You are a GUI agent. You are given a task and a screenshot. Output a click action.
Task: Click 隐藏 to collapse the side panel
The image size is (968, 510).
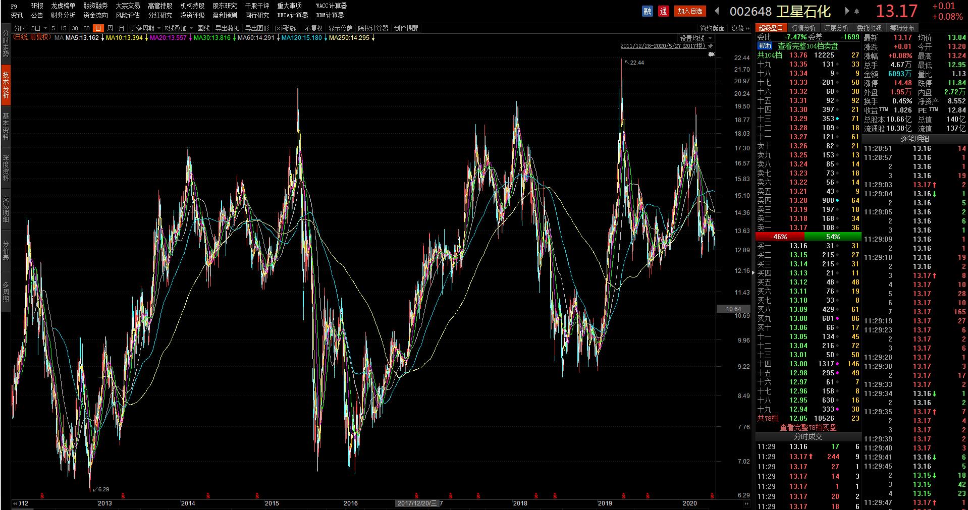click(740, 28)
